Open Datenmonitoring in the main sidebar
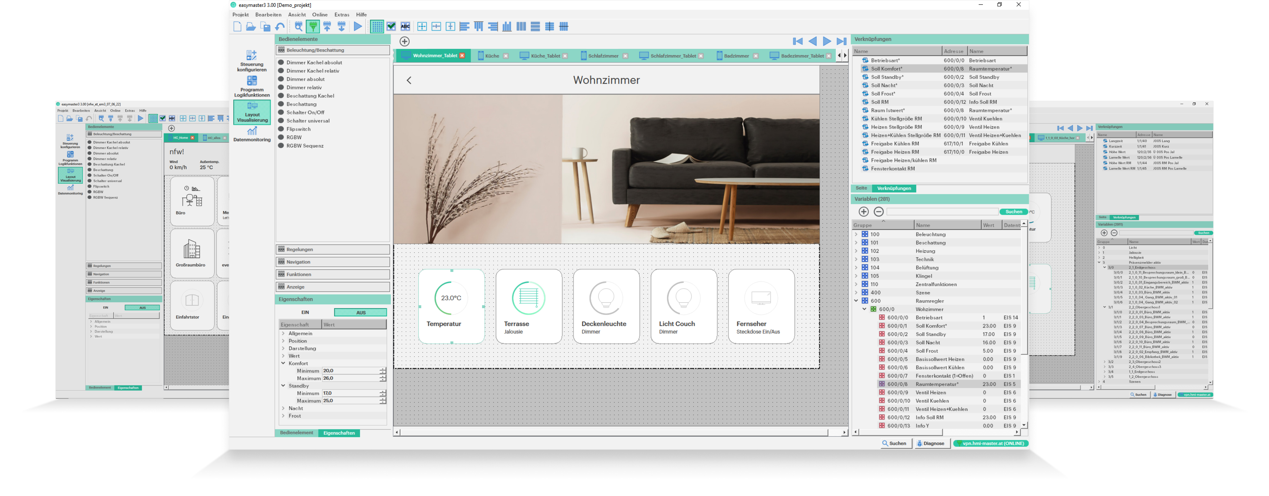1269x496 pixels. pyautogui.click(x=252, y=134)
